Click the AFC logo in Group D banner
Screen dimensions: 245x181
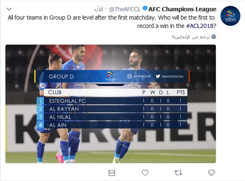pyautogui.click(x=111, y=76)
